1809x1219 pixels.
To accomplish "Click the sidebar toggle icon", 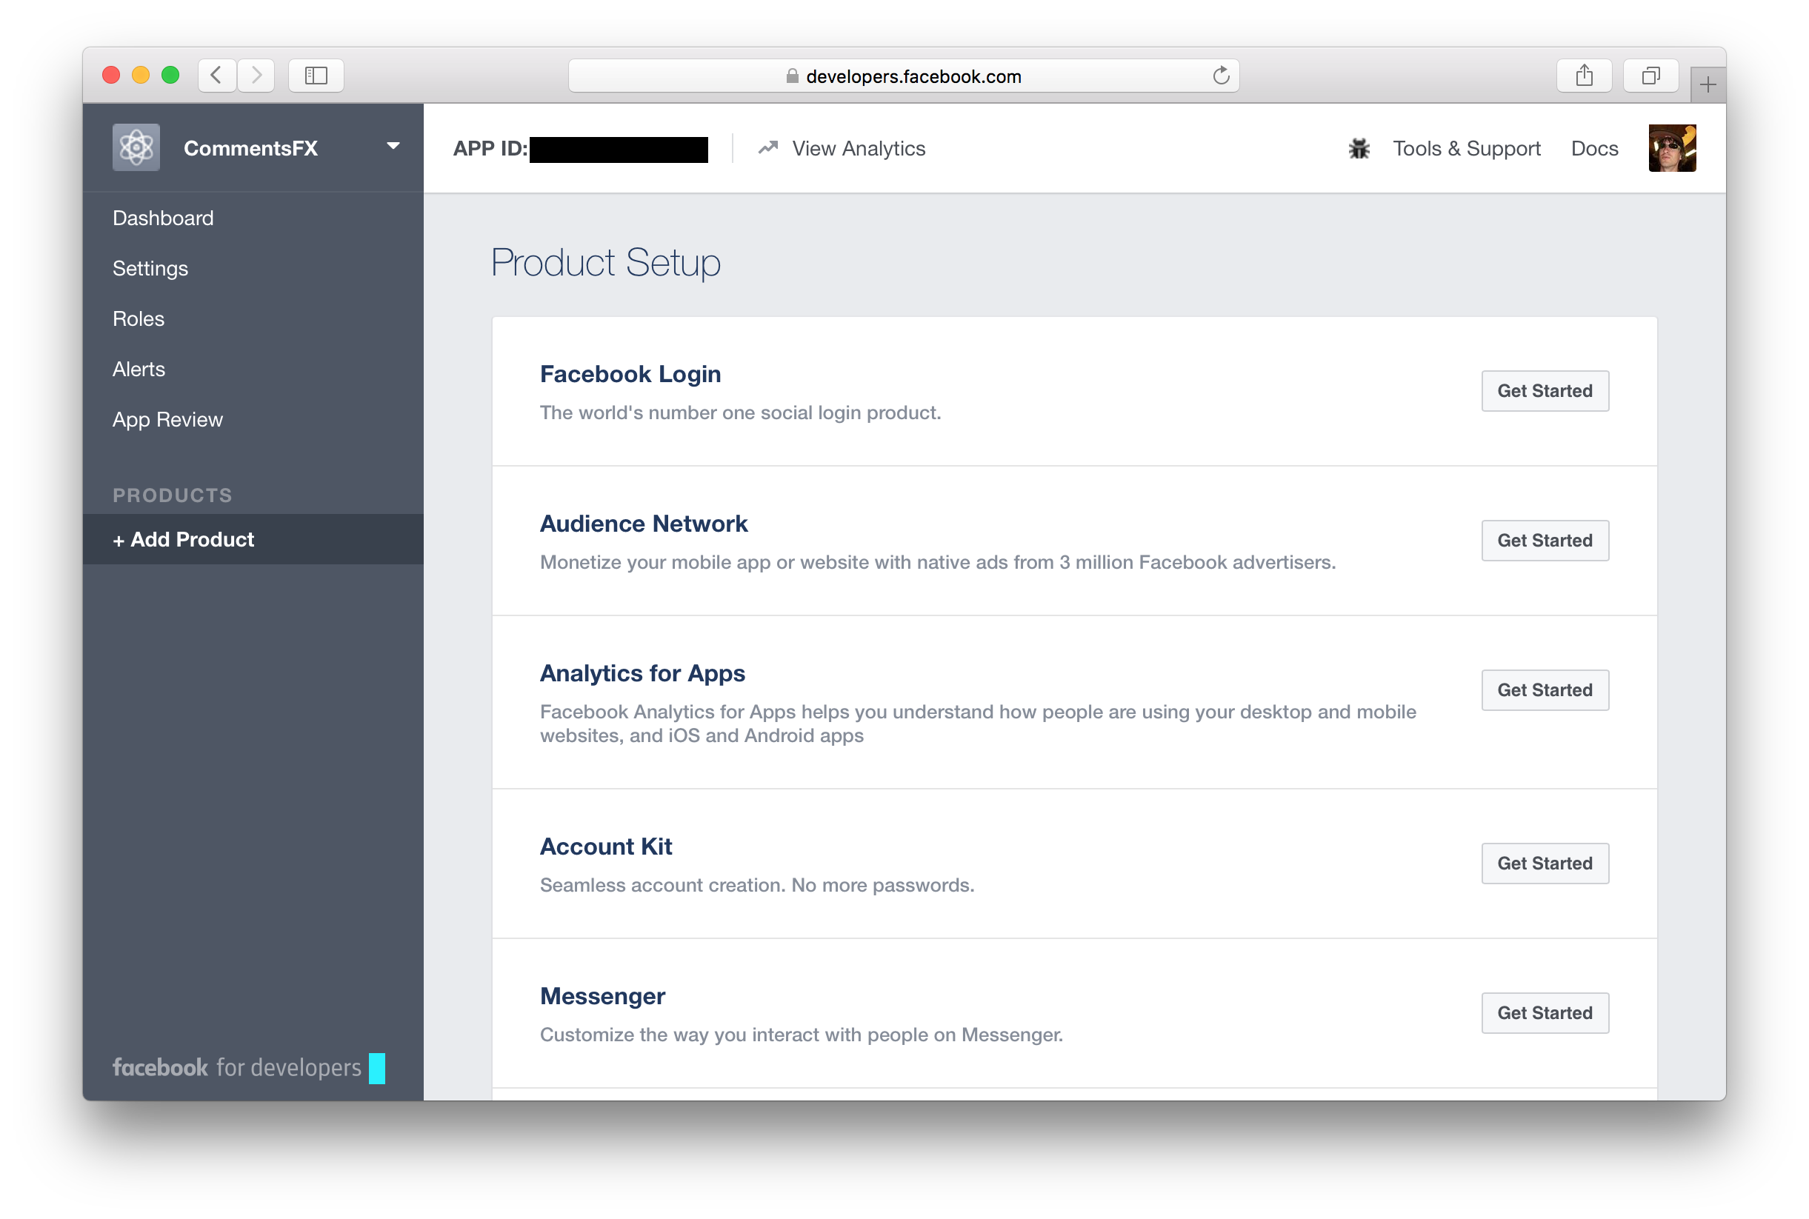I will coord(316,73).
